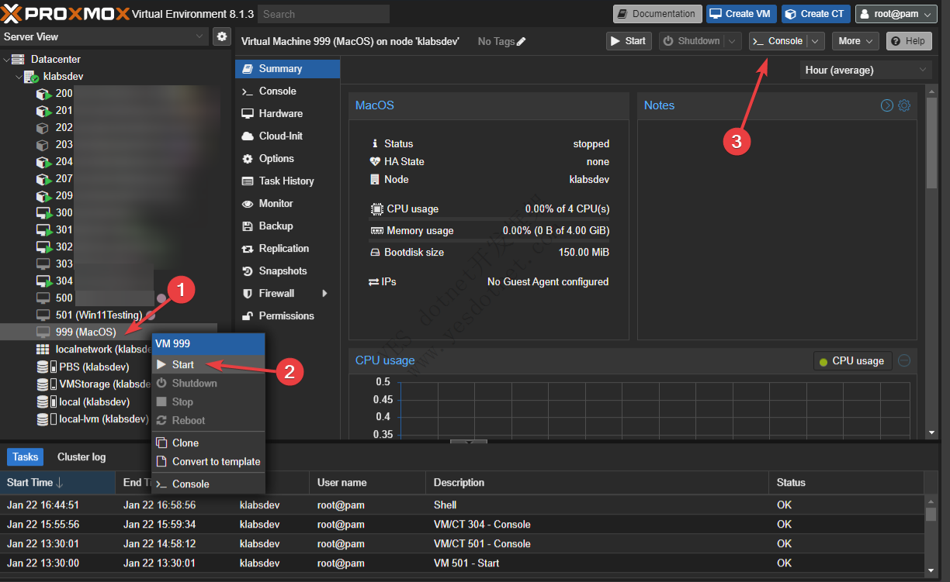Click the Create VM button

coord(741,14)
